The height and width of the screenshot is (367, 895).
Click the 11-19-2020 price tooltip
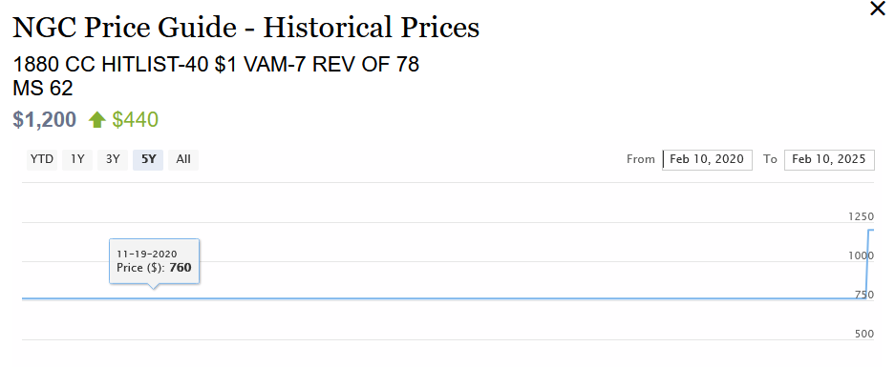point(154,261)
